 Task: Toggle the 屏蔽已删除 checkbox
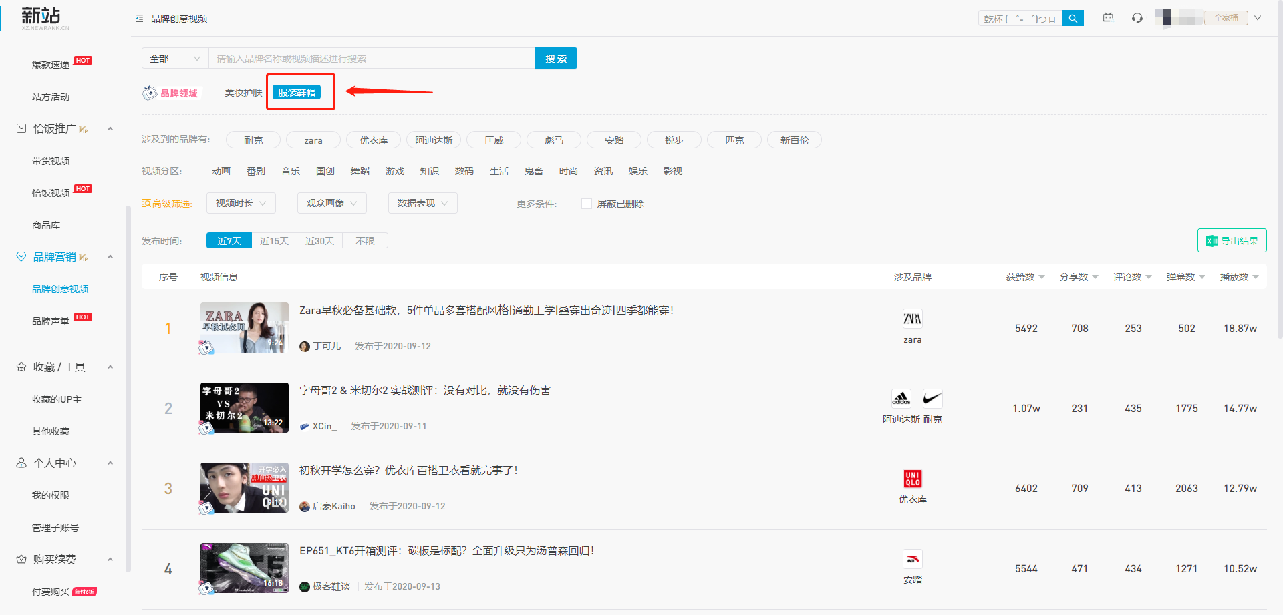click(587, 204)
